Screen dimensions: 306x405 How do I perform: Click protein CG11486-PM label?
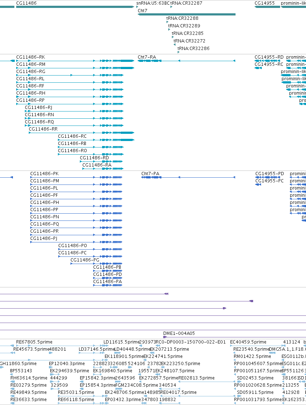[45, 181]
